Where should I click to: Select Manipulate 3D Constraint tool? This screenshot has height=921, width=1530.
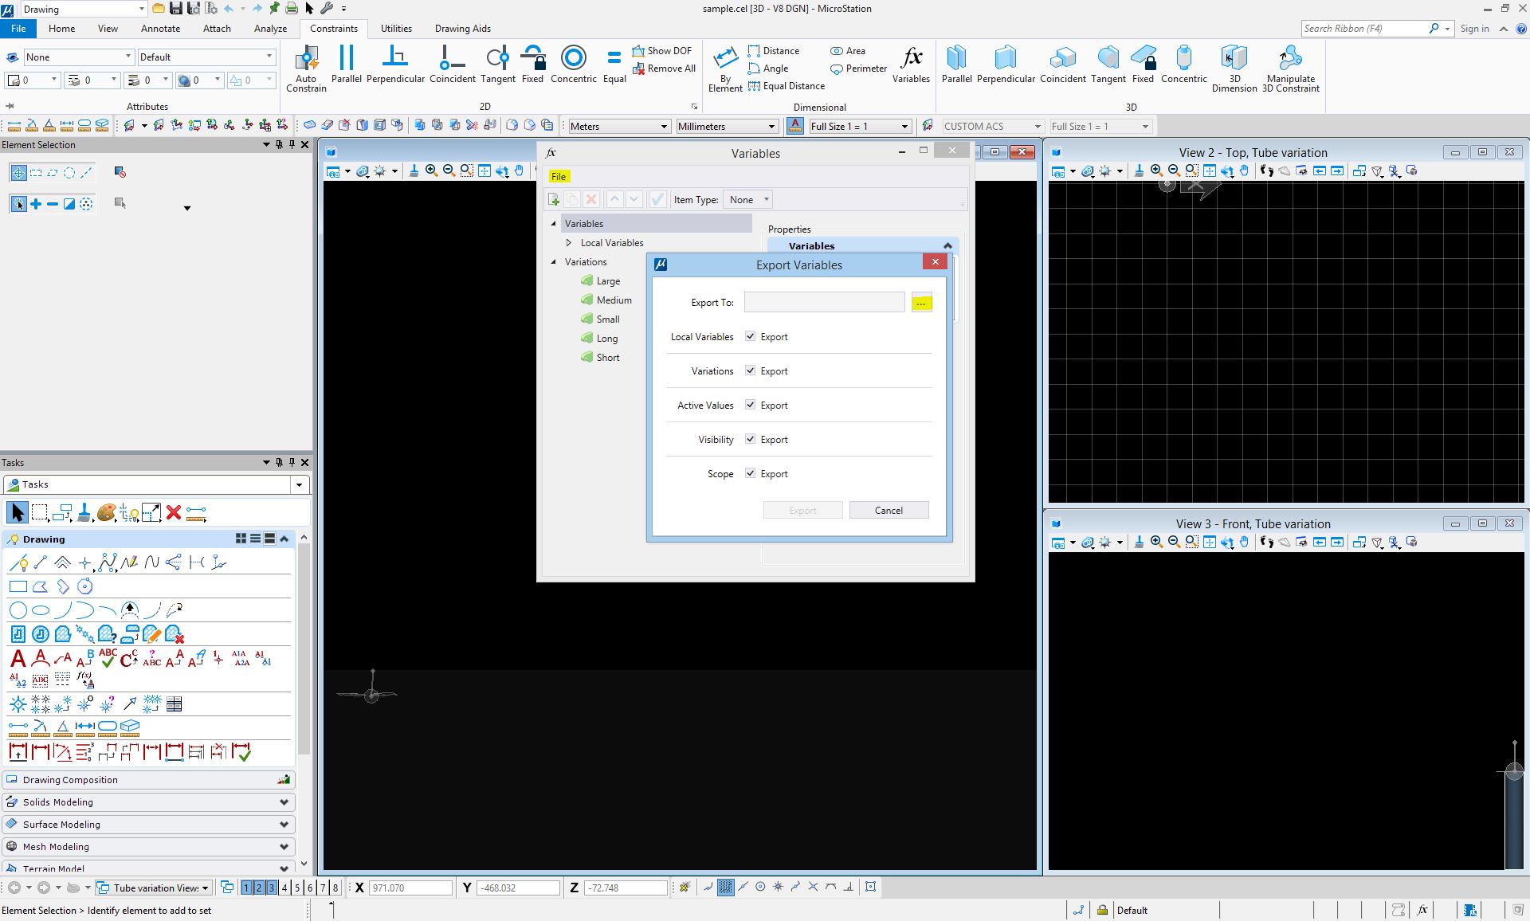(1290, 68)
